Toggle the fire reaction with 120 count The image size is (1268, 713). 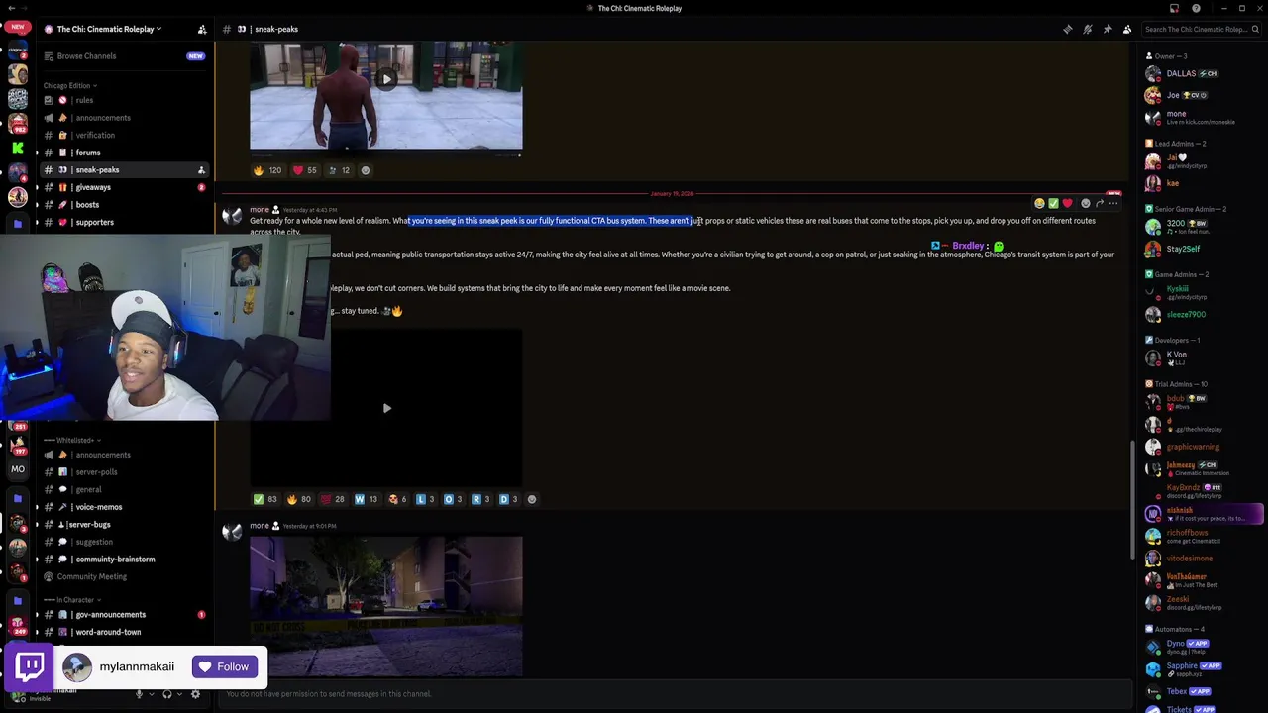[x=267, y=170]
